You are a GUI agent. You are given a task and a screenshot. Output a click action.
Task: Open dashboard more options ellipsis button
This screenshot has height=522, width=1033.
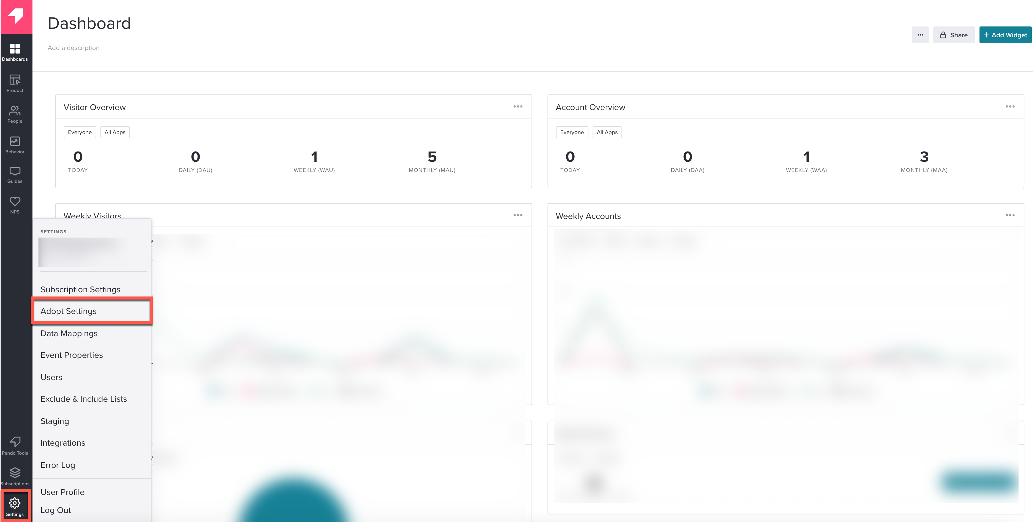point(920,35)
